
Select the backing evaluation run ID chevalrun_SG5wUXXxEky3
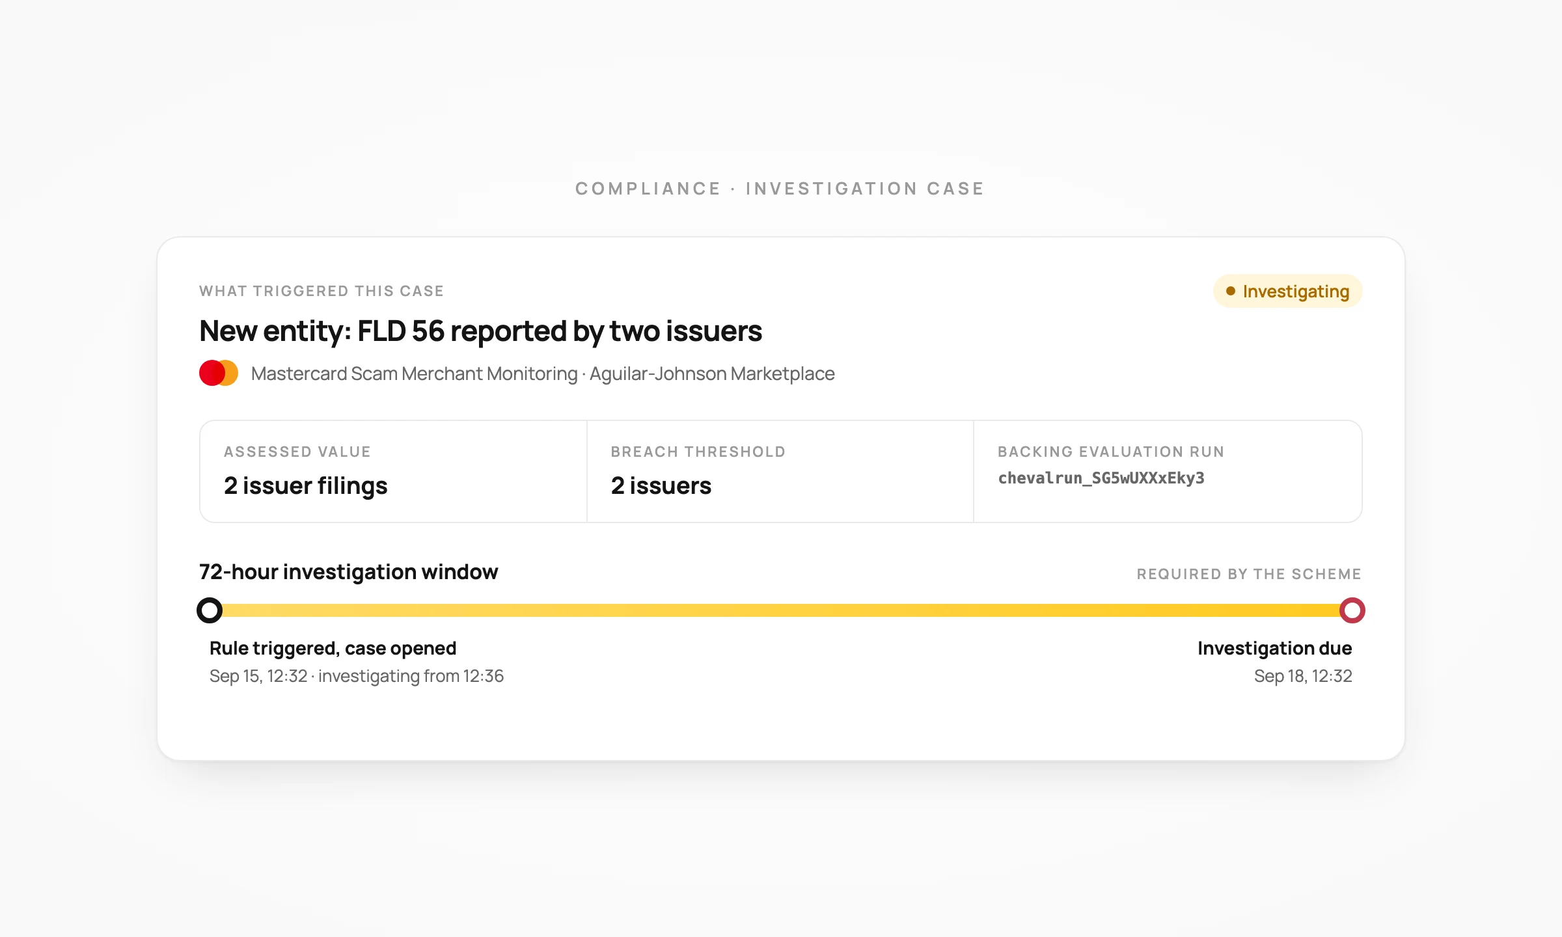(1101, 478)
